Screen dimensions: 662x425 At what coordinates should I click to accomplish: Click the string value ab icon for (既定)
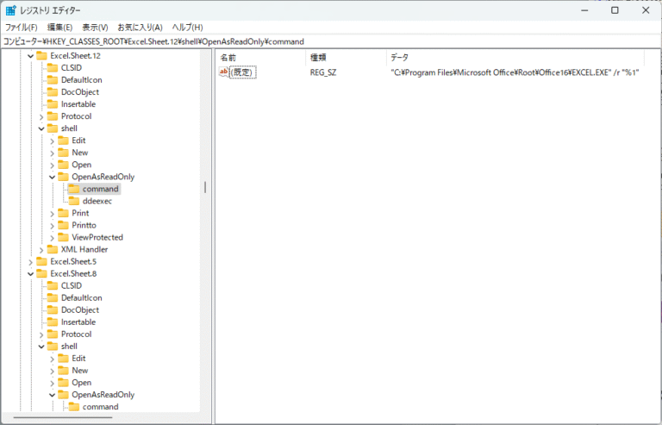224,72
